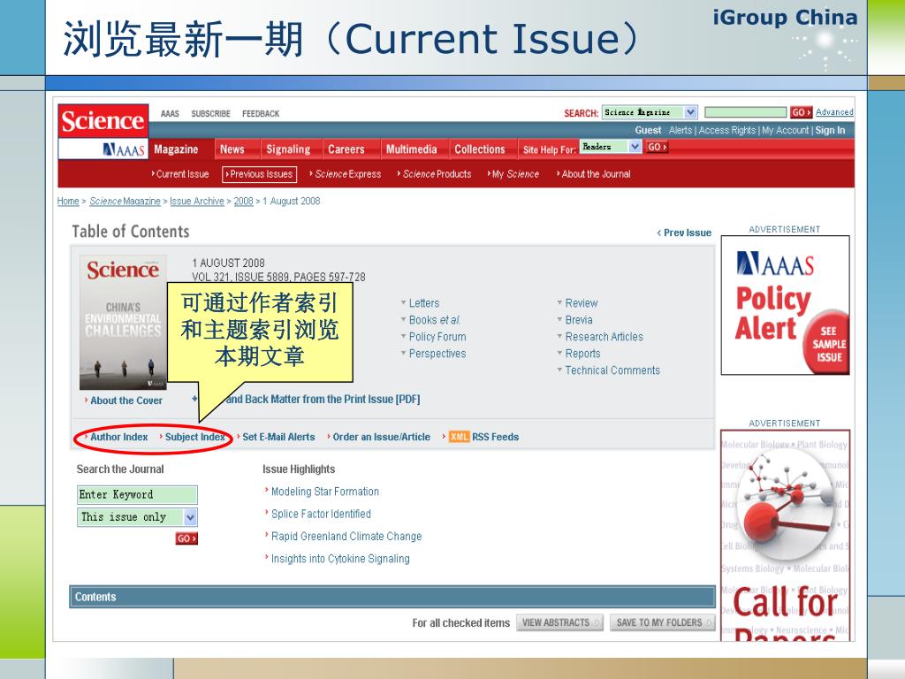Click the Issue Archive breadcrumb link
Viewport: 905px width, 679px height.
coord(197,201)
